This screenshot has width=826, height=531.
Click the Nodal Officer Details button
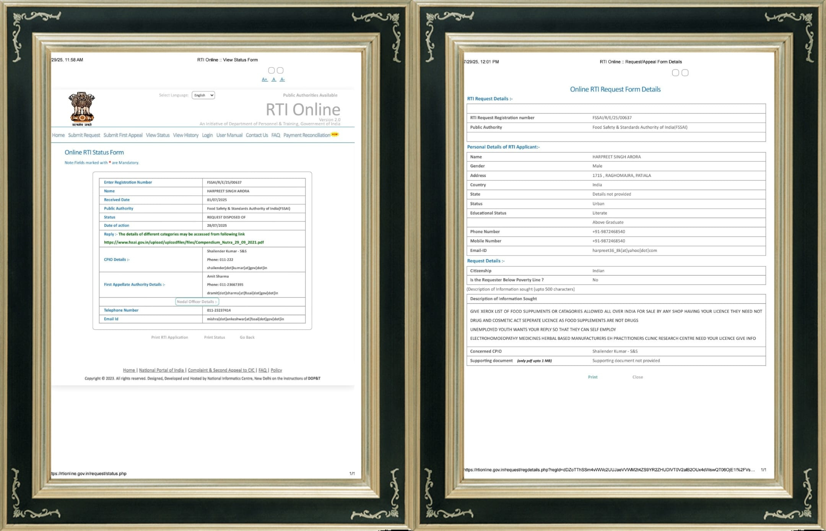click(197, 302)
